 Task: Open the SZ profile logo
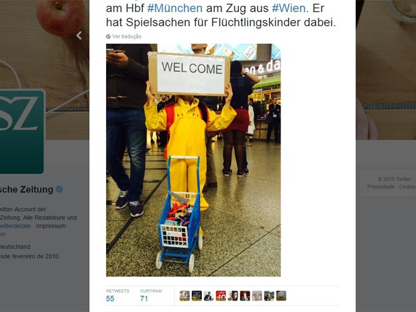pos(21,132)
